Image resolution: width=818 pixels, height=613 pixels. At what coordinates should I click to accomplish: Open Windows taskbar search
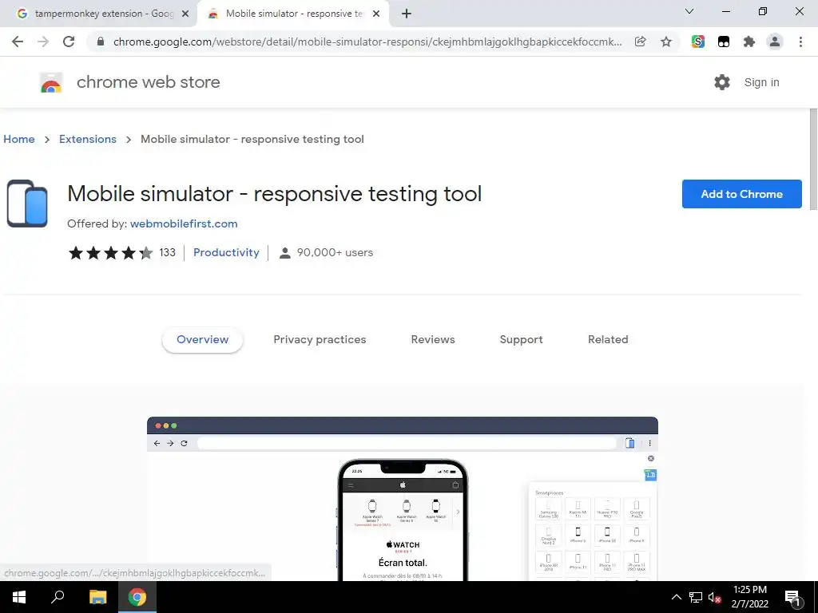coord(58,597)
